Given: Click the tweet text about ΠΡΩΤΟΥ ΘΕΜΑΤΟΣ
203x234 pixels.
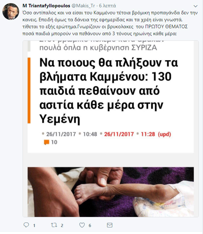Looking at the screenshot, I should (x=110, y=23).
